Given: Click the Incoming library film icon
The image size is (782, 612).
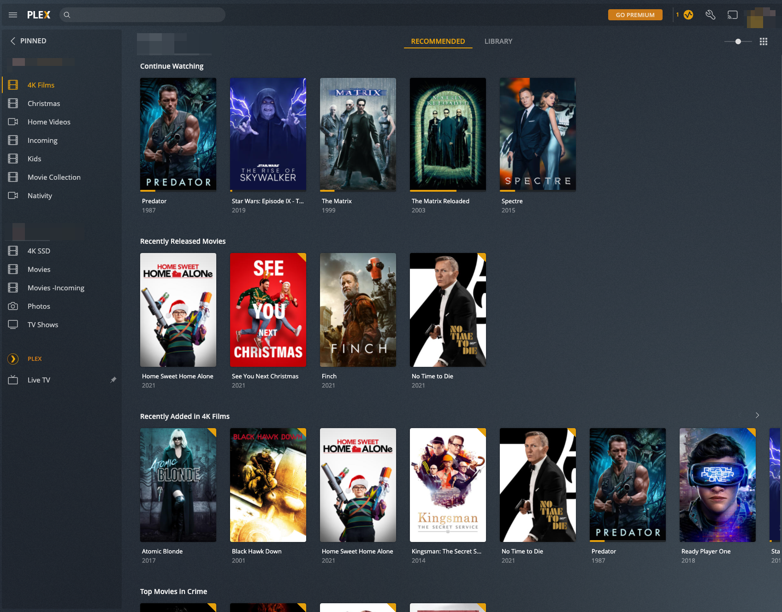Looking at the screenshot, I should (x=13, y=140).
